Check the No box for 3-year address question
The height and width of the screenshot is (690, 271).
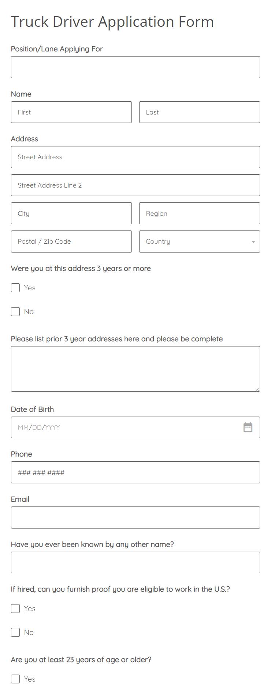[15, 311]
